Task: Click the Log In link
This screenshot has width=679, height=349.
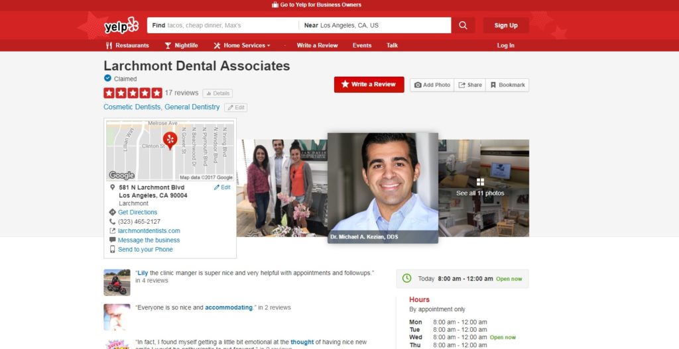Action: click(506, 46)
